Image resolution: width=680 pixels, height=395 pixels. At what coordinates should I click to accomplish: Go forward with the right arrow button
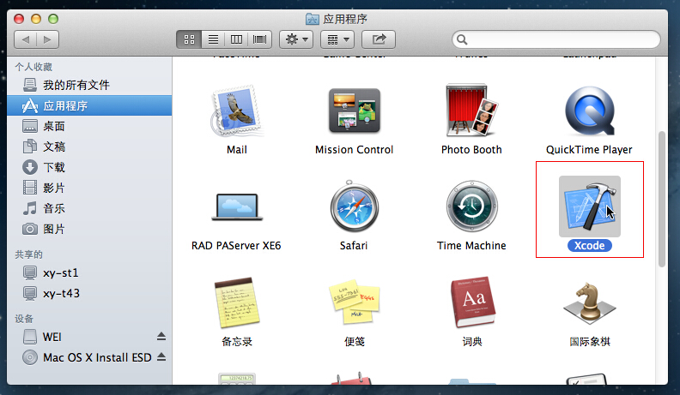(48, 39)
